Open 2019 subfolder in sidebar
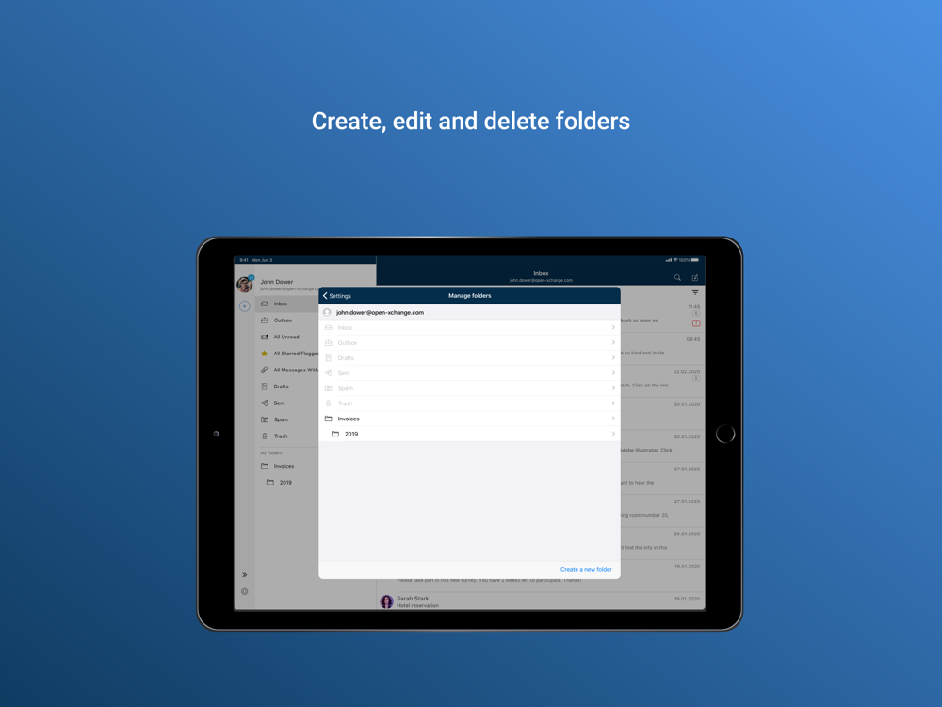The height and width of the screenshot is (707, 942). coord(287,482)
